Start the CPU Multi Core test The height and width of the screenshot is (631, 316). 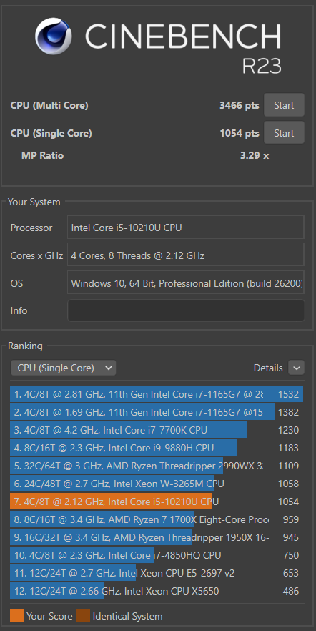click(x=284, y=105)
